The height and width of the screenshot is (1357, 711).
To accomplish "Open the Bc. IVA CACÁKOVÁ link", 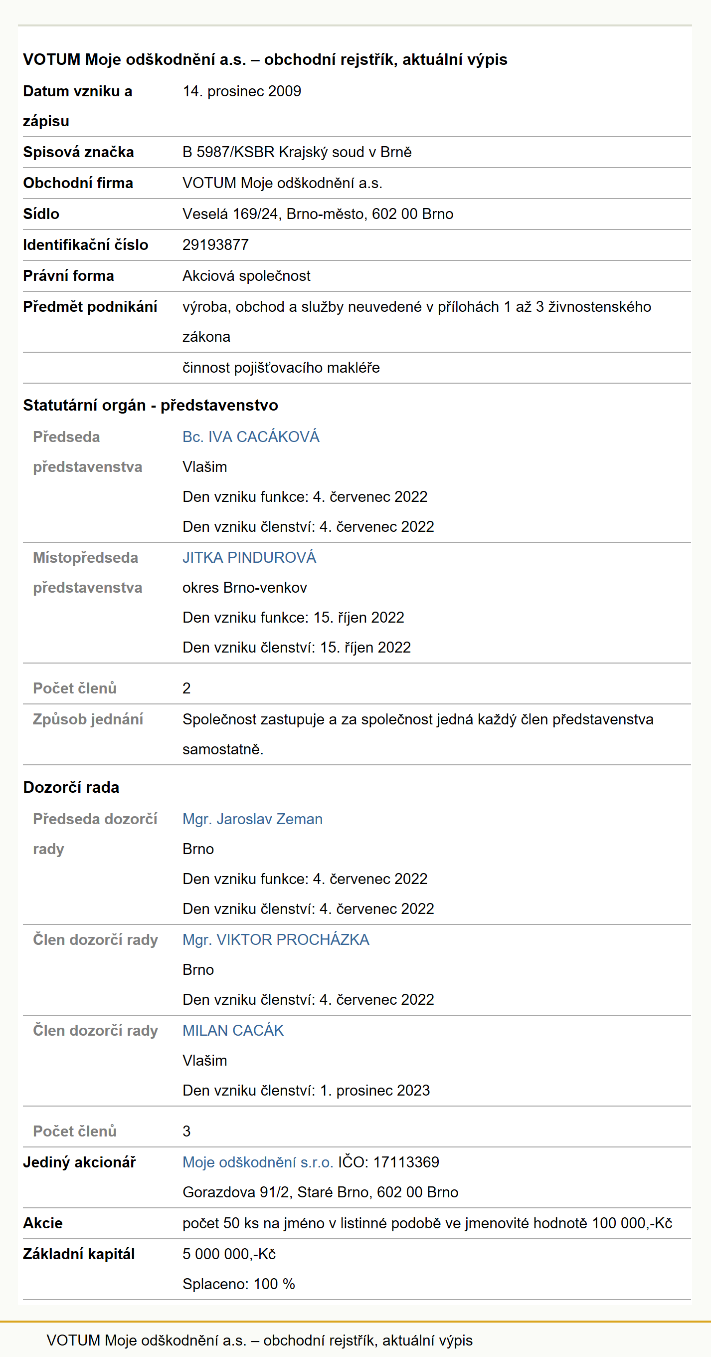I will point(250,437).
